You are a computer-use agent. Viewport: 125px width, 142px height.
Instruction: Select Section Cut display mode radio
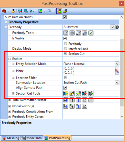click(x=65, y=54)
